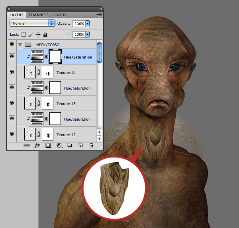239x228 pixels.
Task: Open the fx layer style menu
Action: click(x=38, y=145)
